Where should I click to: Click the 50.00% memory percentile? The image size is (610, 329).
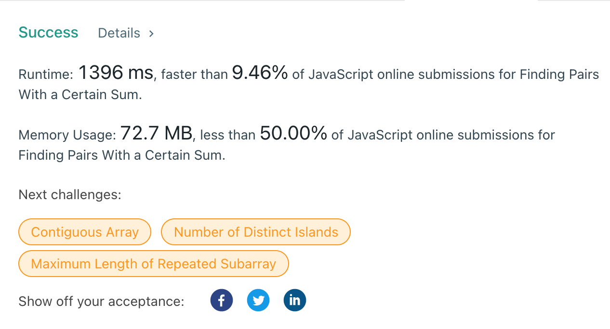coord(294,133)
